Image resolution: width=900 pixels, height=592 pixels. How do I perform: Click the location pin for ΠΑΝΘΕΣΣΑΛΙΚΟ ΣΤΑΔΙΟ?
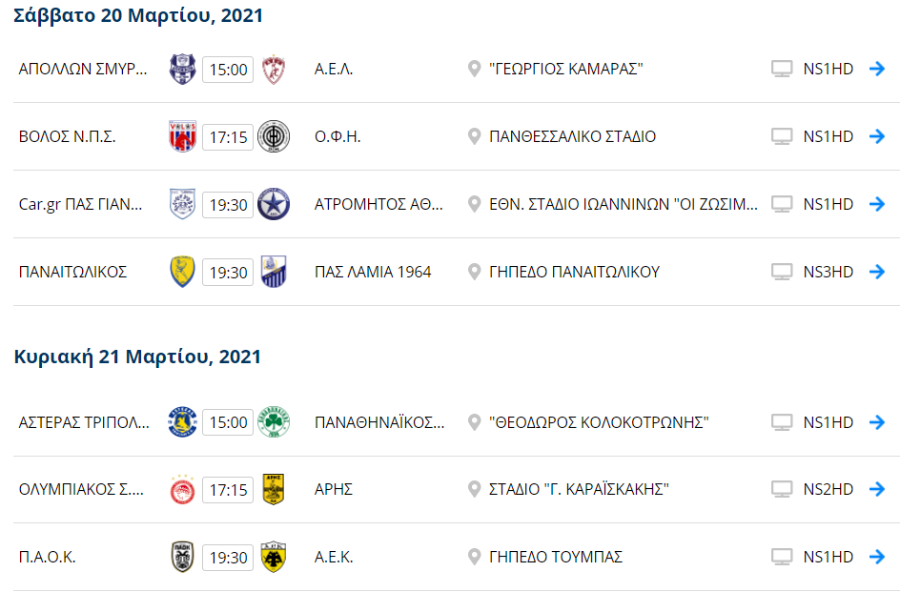point(474,136)
